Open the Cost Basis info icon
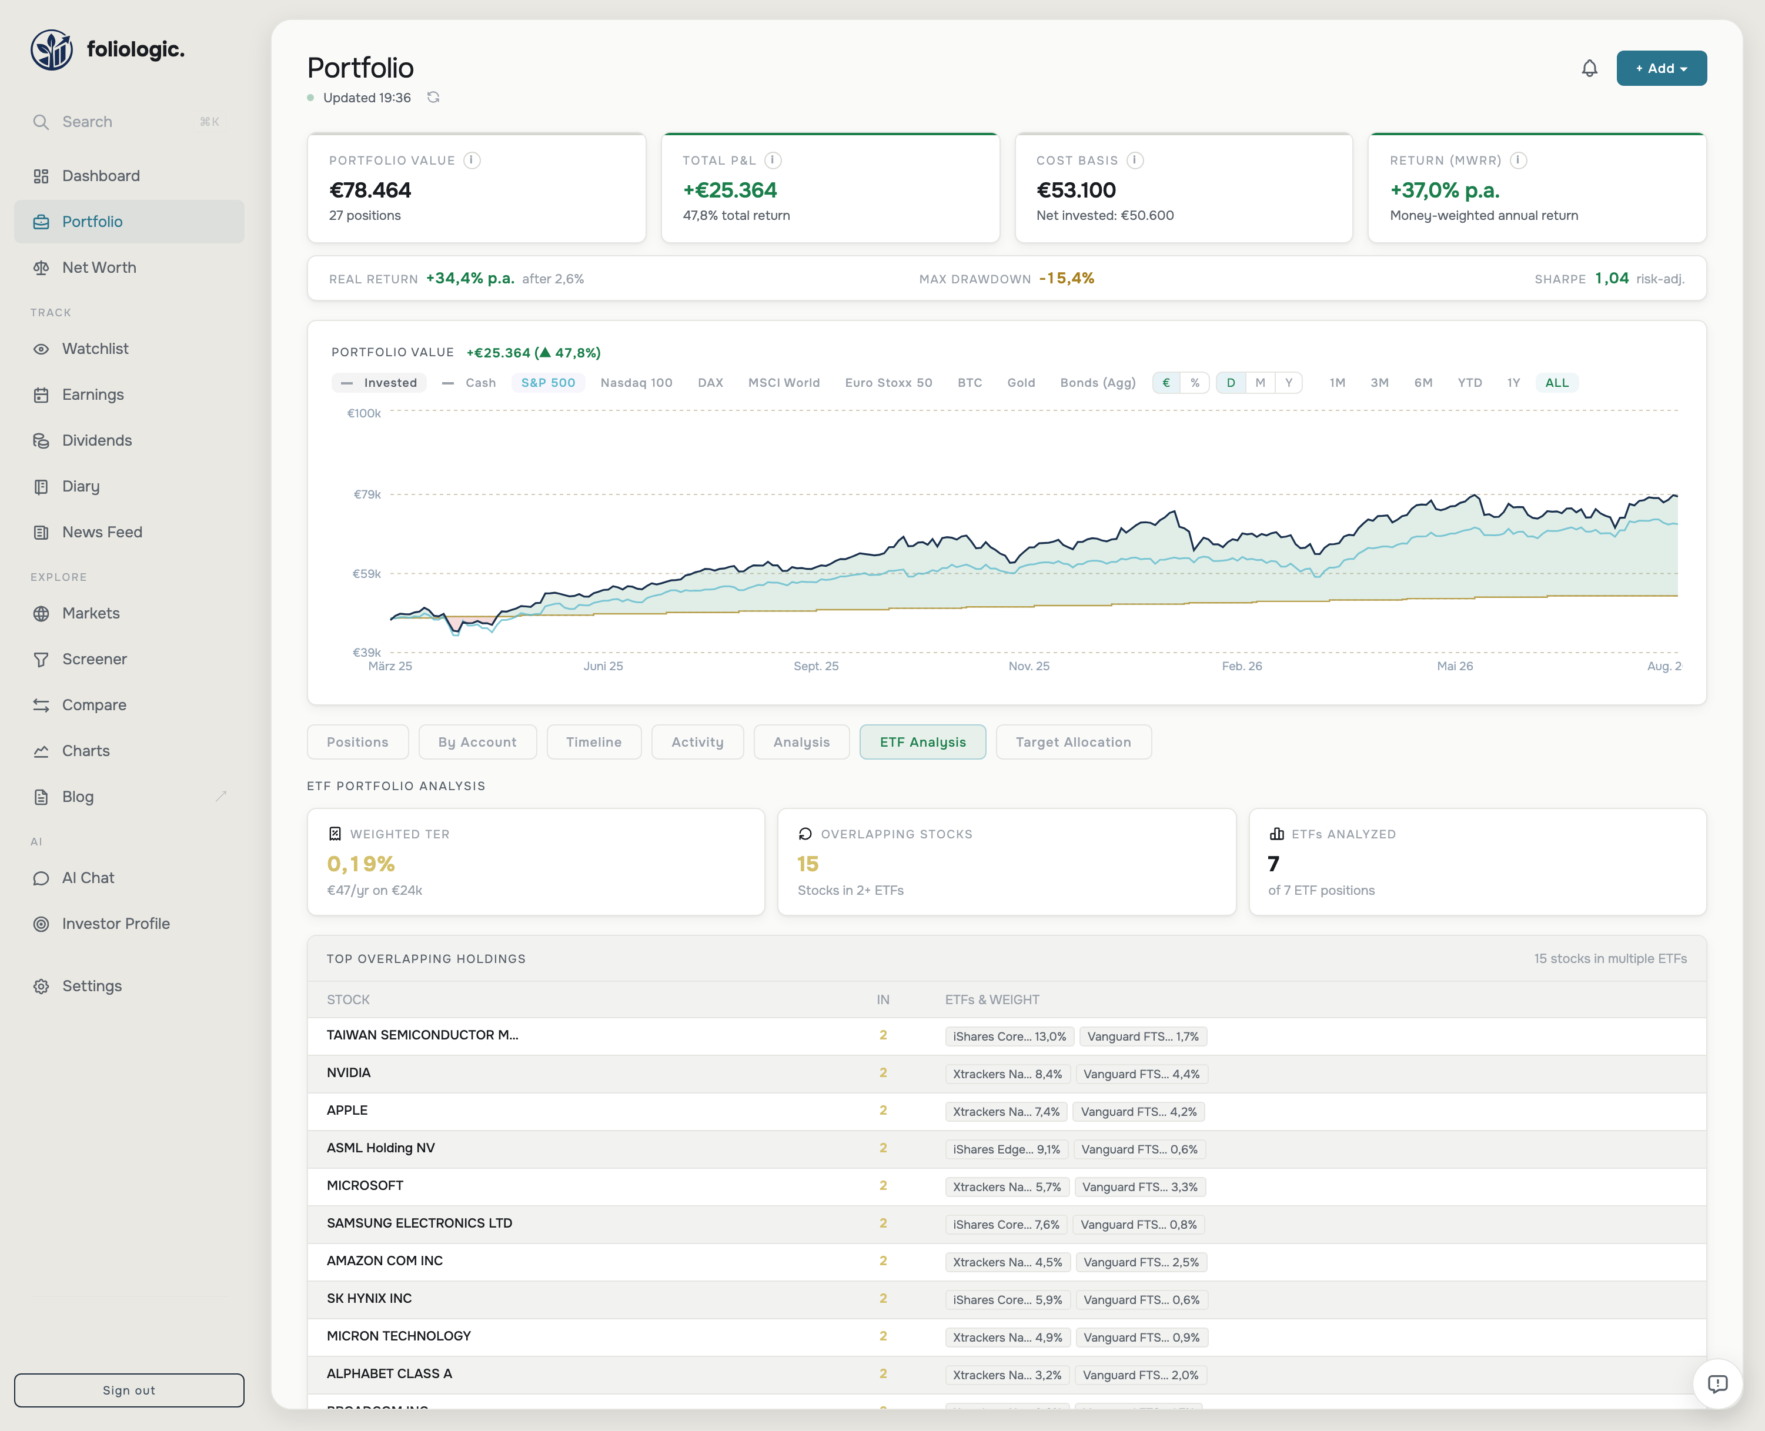 pos(1135,160)
